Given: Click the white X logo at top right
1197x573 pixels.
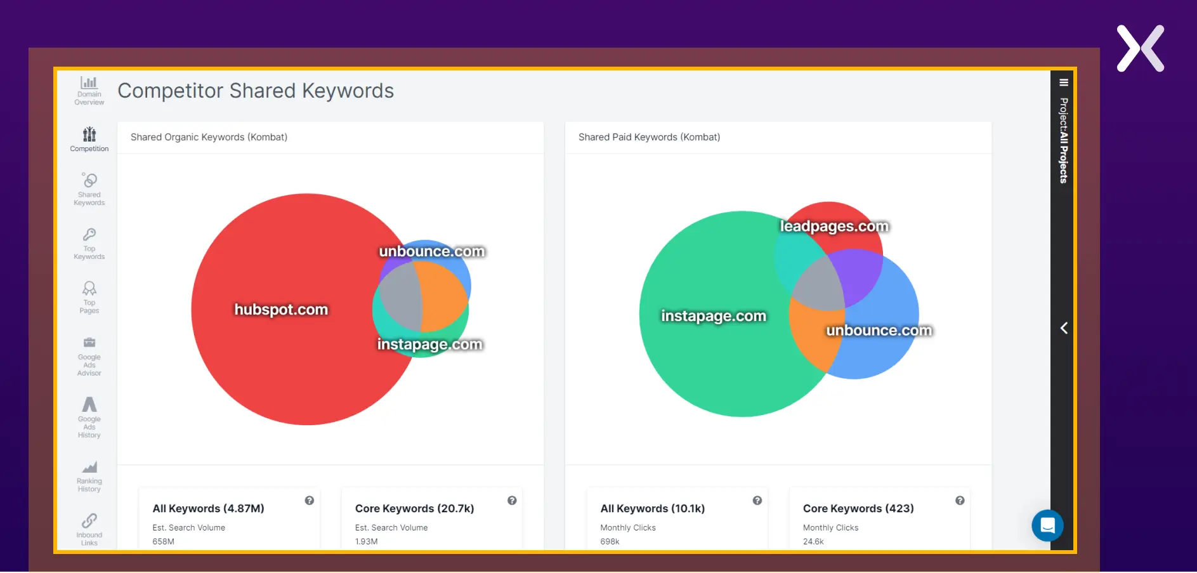Looking at the screenshot, I should [1141, 48].
